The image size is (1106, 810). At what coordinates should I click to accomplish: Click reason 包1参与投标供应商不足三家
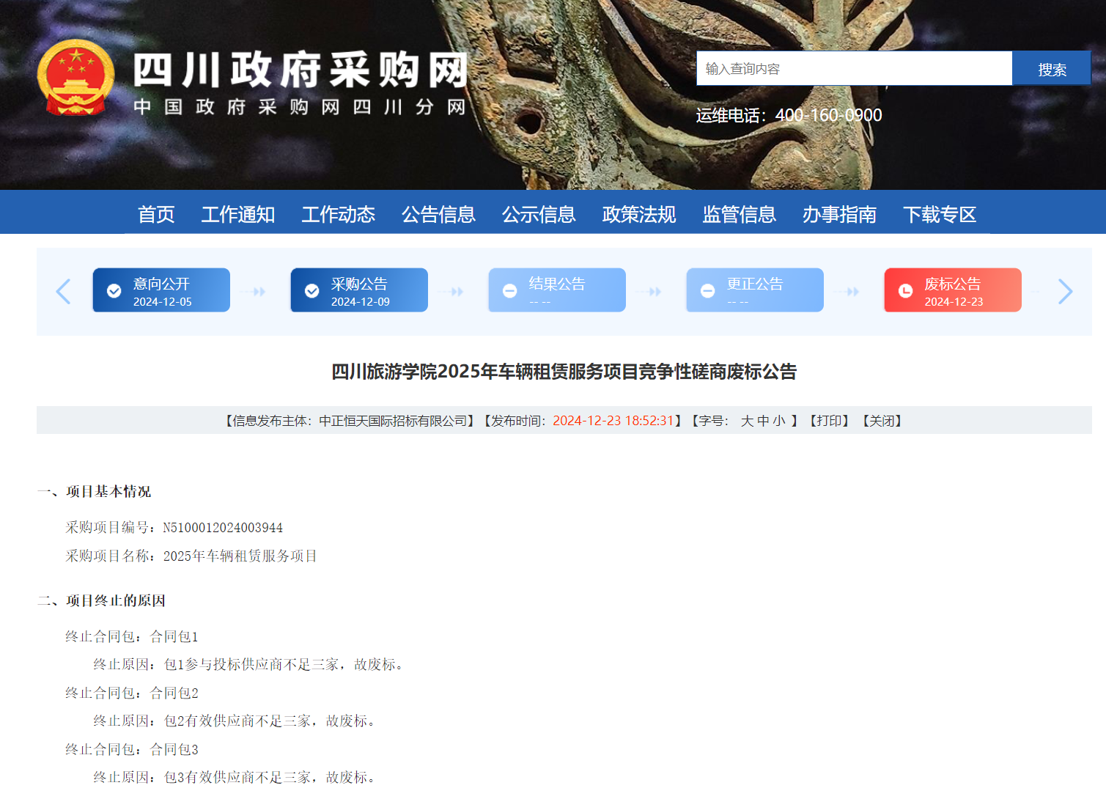click(x=251, y=665)
